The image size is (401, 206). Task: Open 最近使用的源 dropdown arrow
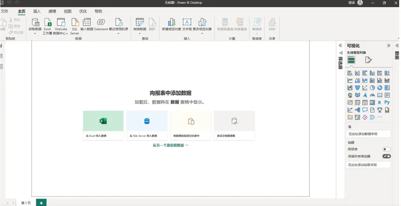(x=118, y=34)
